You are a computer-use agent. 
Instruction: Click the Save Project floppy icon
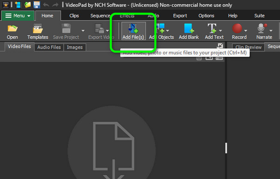pos(66,29)
